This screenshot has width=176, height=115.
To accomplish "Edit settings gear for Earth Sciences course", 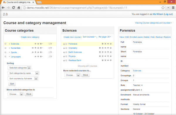I will pyautogui.click(x=100, y=52).
